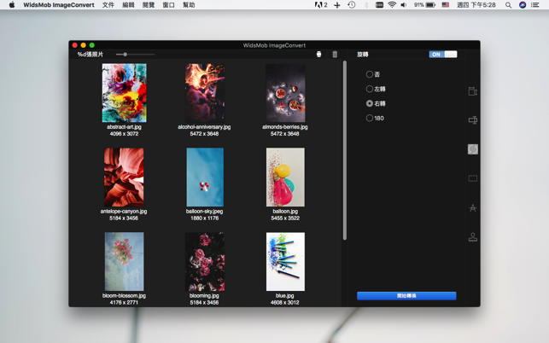Image resolution: width=549 pixels, height=343 pixels.
Task: Select the 否 (no rotation) radio button
Action: pos(369,74)
